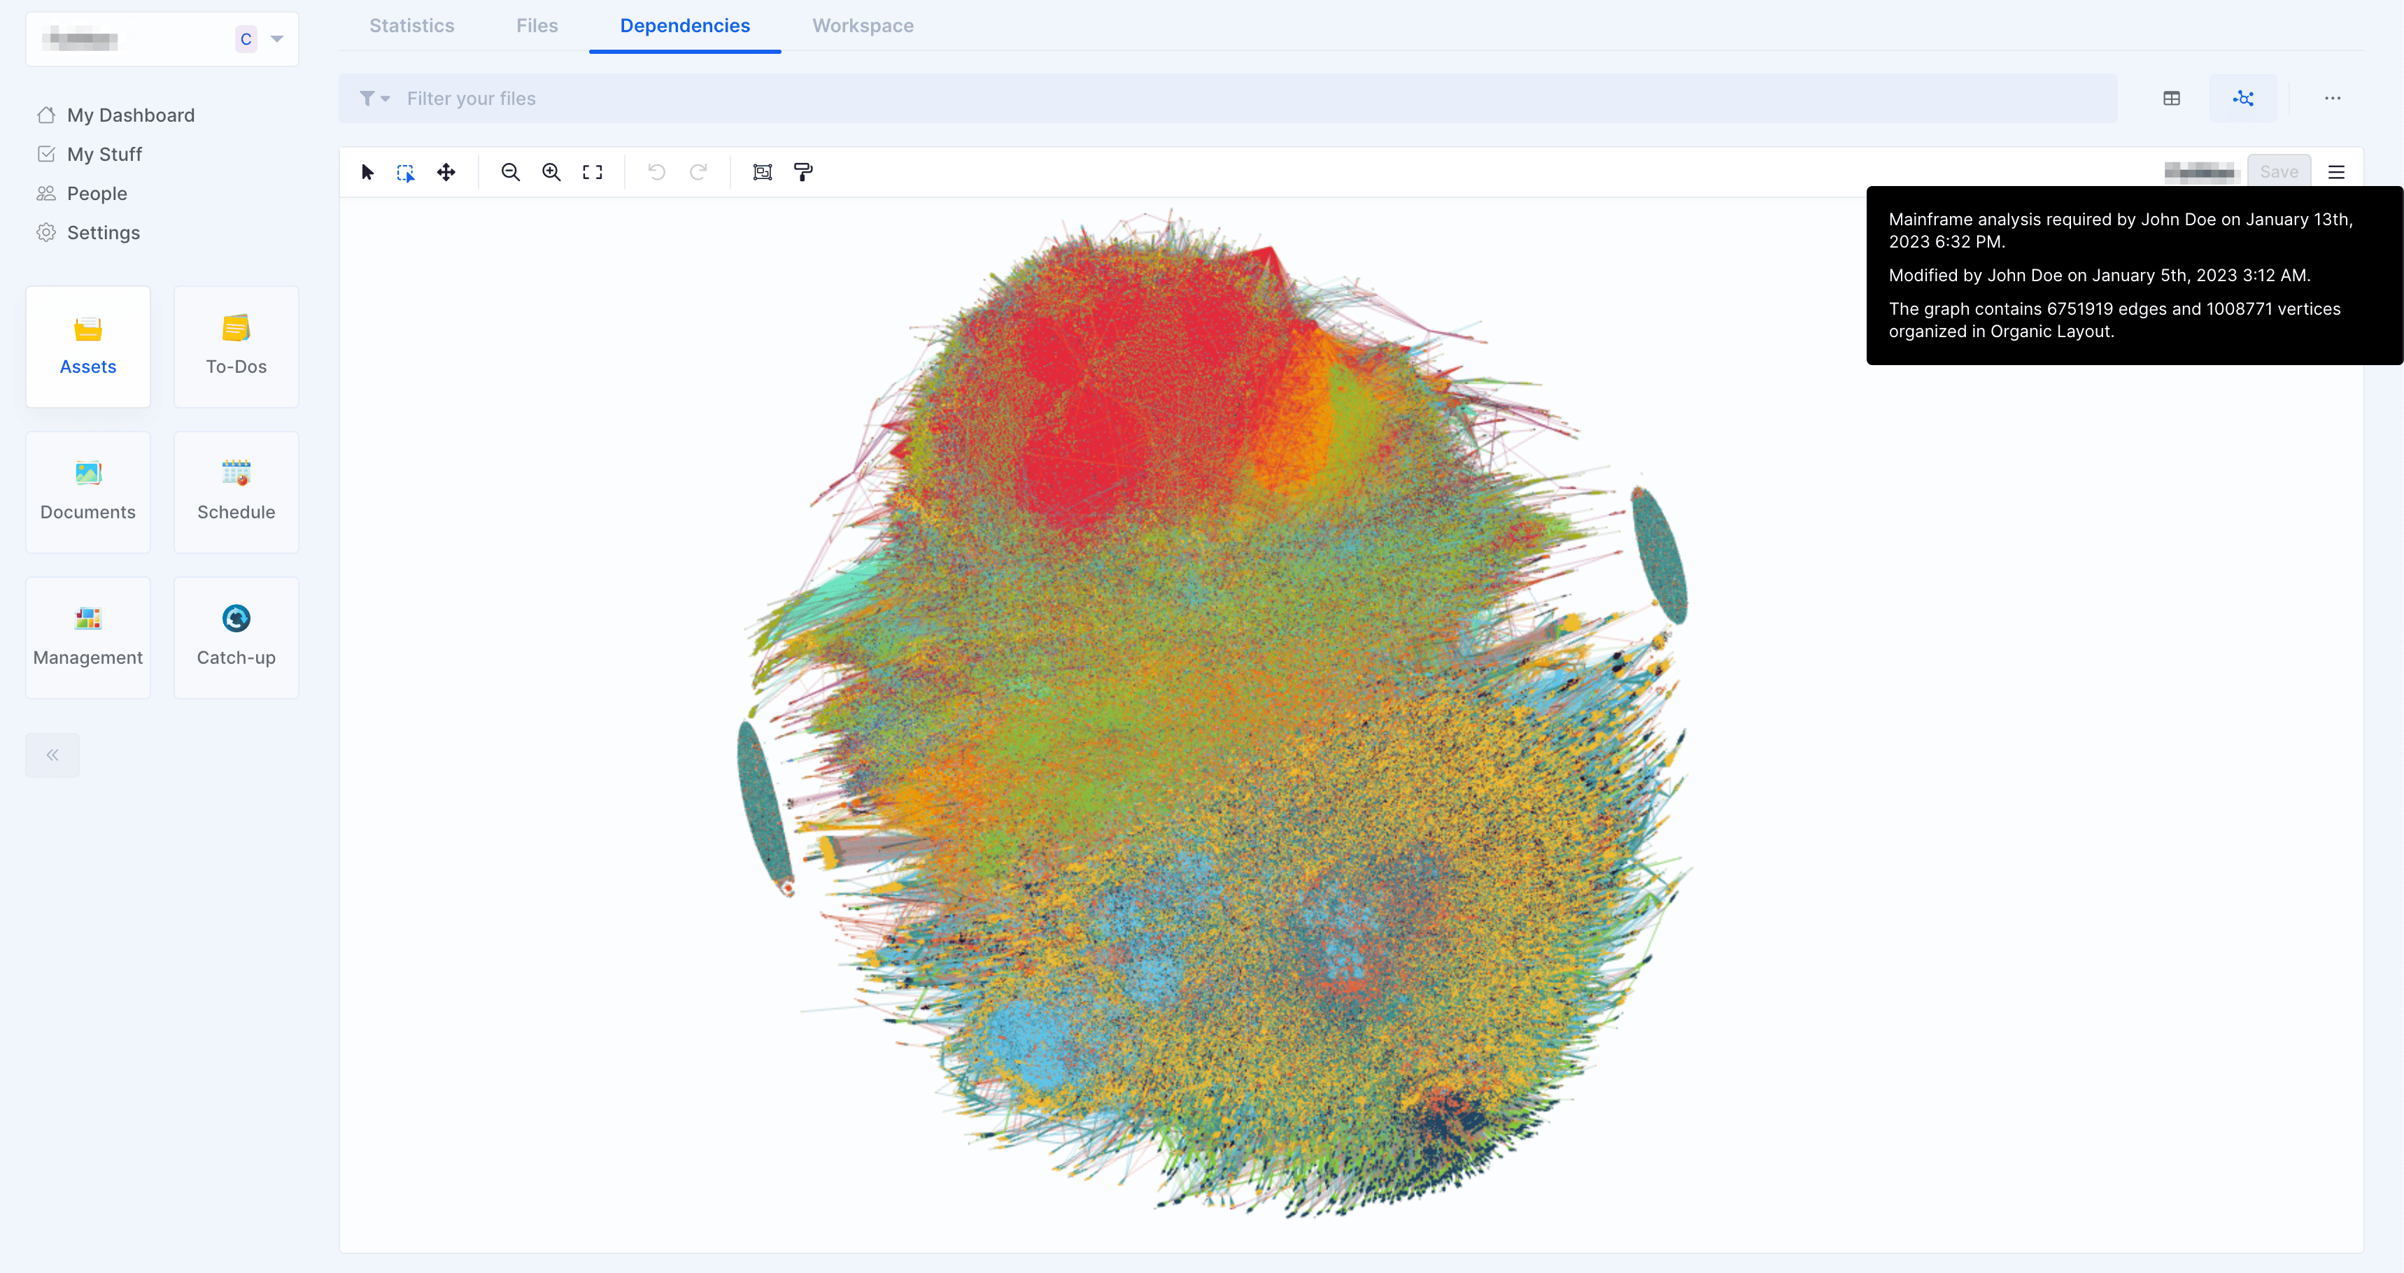2404x1273 pixels.
Task: Expand the workspace selector dropdown
Action: click(277, 39)
